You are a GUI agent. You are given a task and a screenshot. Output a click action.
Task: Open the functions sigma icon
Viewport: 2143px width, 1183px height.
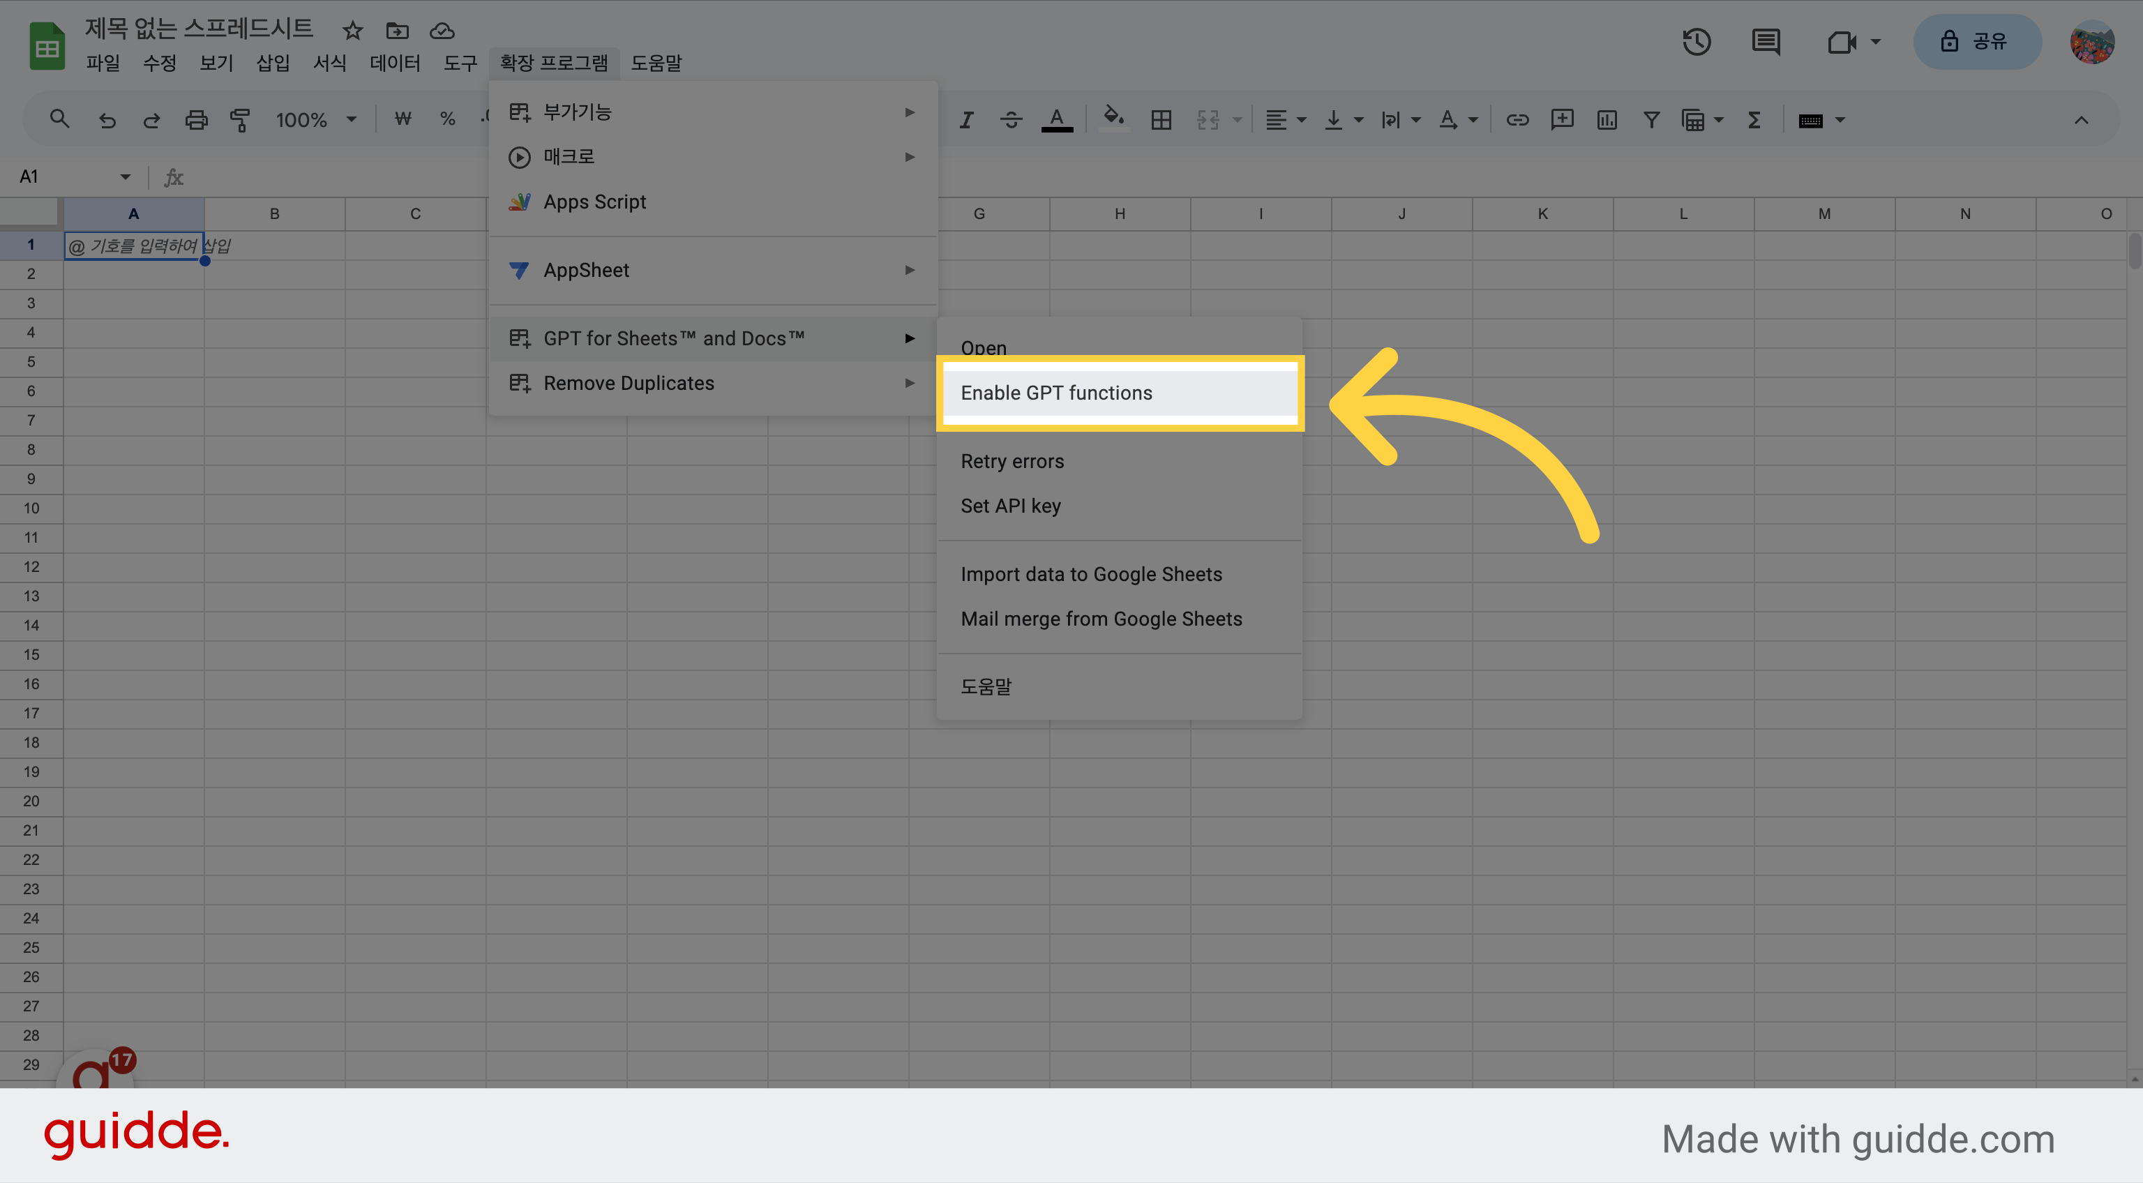[x=1754, y=120]
